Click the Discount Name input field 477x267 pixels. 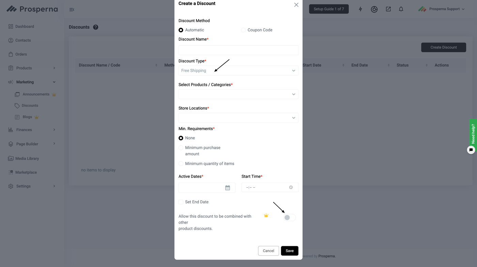pos(238,50)
